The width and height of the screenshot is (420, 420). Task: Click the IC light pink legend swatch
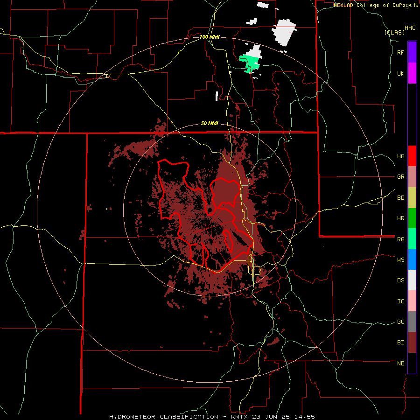(412, 301)
